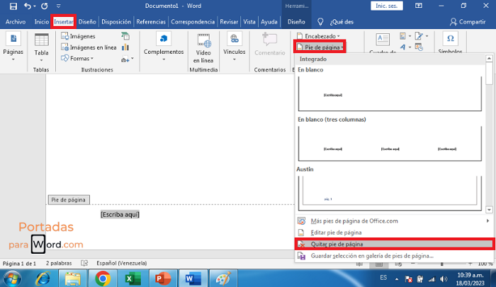Click the Comentario button
This screenshot has width=496, height=287.
[270, 45]
